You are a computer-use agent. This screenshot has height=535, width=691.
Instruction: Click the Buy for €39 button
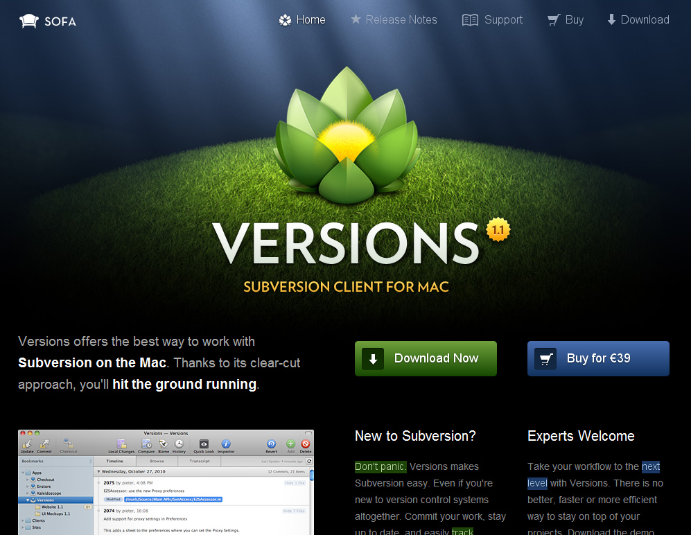pos(598,358)
